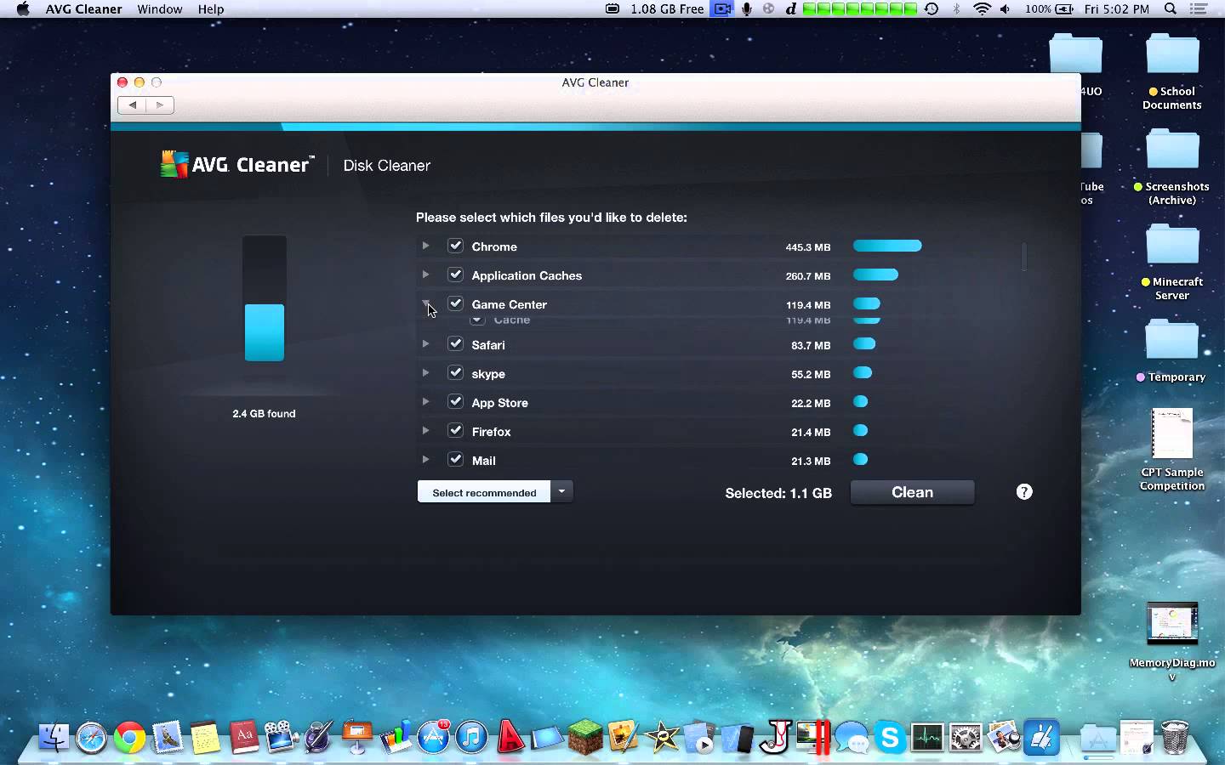Uncheck the App Store checkbox
1225x765 pixels.
[456, 402]
